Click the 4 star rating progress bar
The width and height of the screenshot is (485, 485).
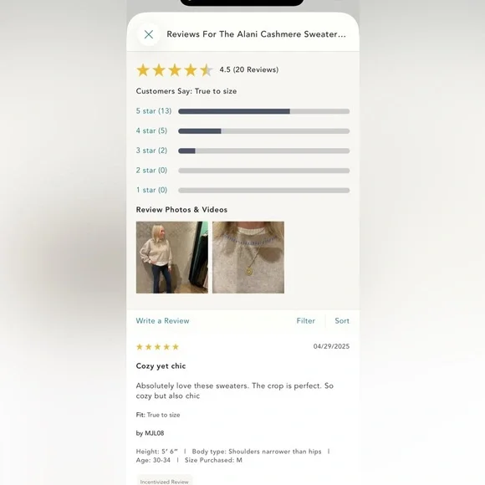[x=264, y=131]
